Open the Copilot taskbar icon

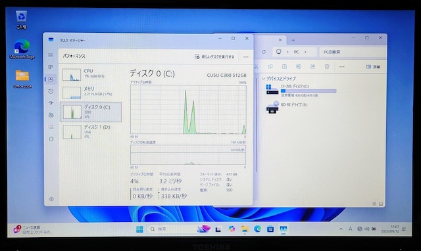232,229
